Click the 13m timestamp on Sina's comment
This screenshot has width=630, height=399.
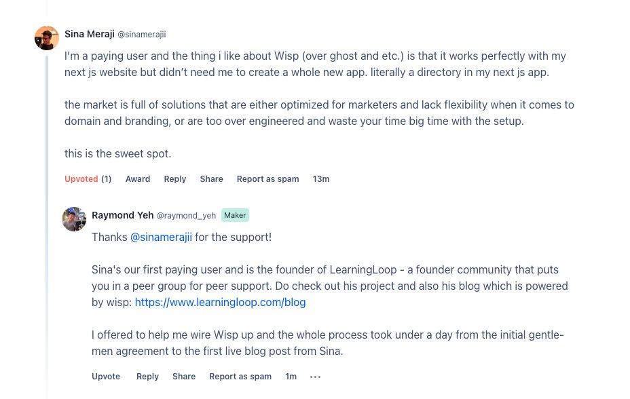(321, 179)
